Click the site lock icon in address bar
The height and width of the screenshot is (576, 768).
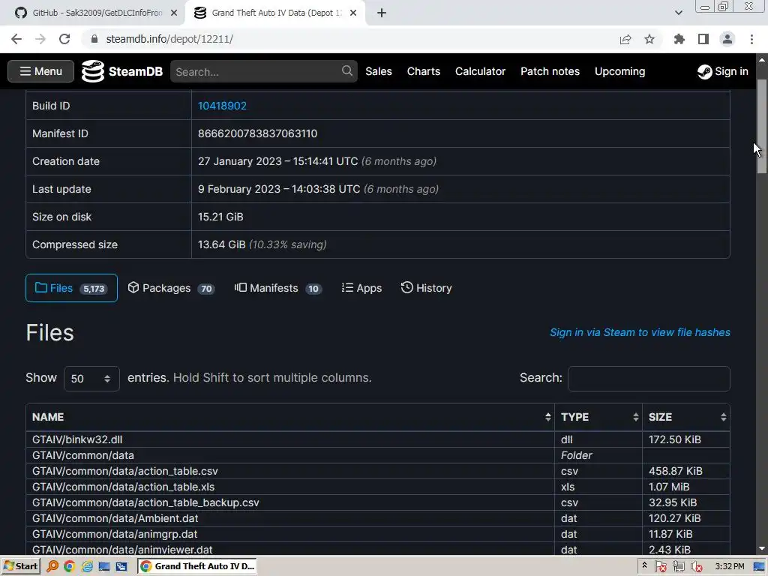94,39
